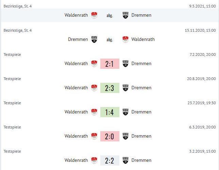
Task: Open the green 1:4 result box
Action: coord(110,112)
